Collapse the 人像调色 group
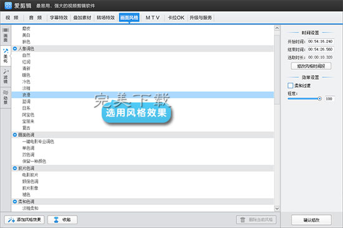343x228 pixels. 15,49
